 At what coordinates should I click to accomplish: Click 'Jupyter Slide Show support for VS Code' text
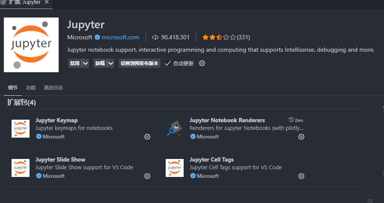pos(84,168)
